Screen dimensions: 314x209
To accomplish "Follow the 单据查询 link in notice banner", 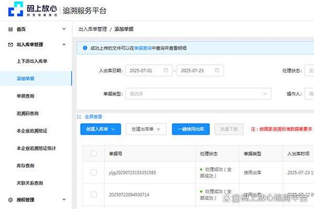I will point(143,48).
